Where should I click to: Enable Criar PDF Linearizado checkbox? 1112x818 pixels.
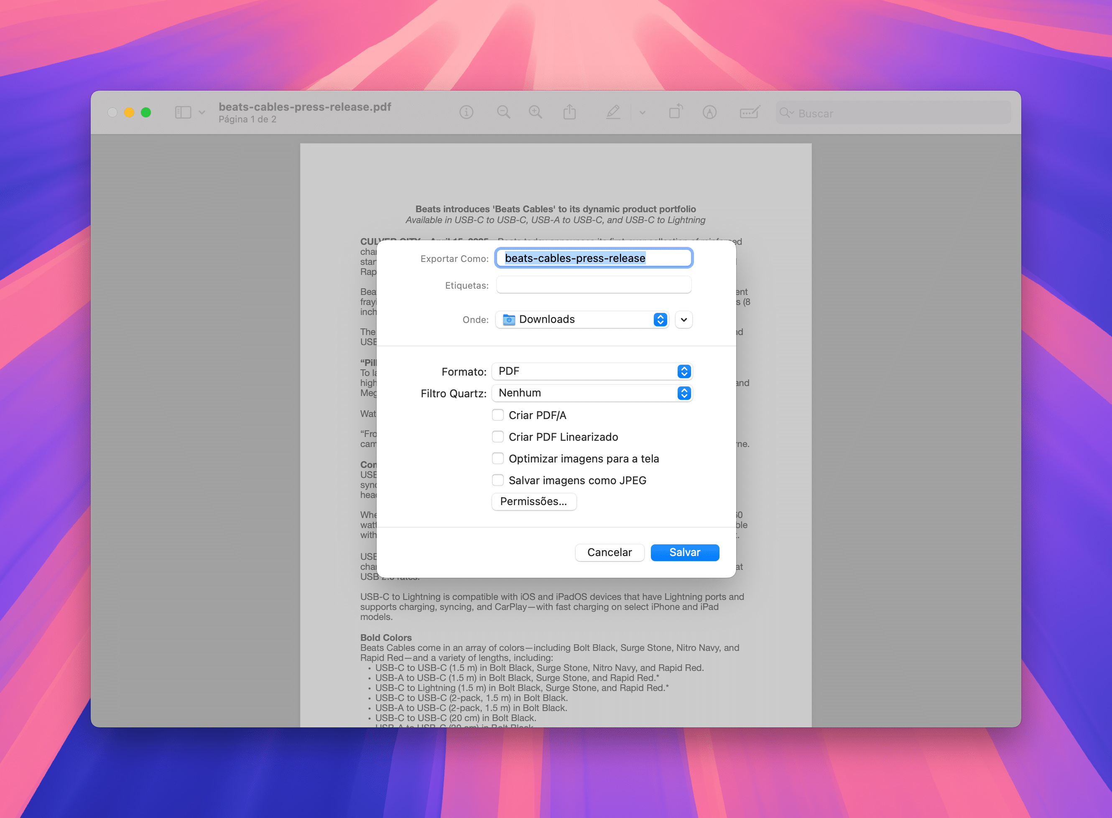coord(497,437)
